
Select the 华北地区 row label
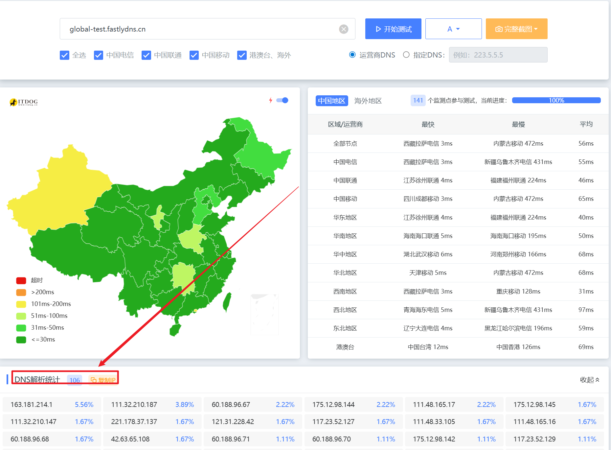[345, 272]
